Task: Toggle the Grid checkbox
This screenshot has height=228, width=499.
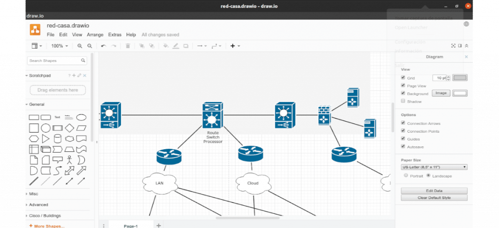Action: tap(403, 77)
